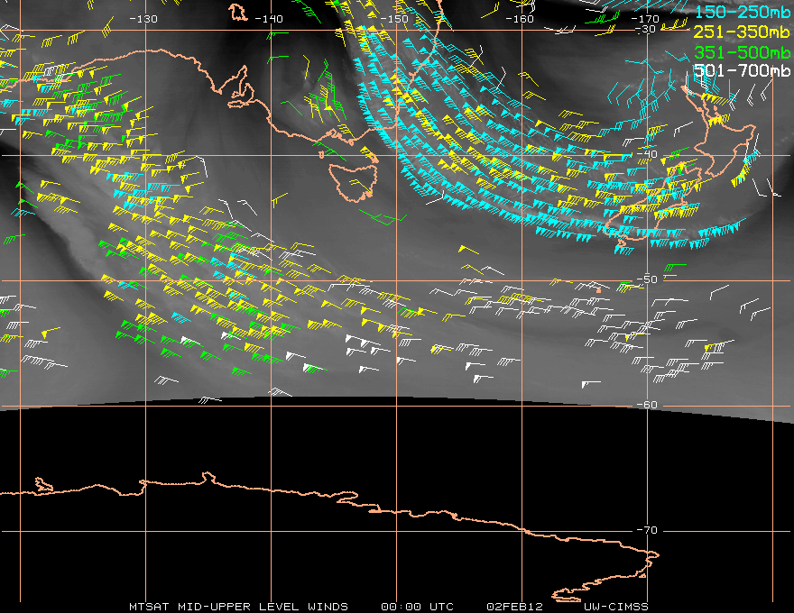
Task: Click the -140 longitude label
Action: (x=269, y=18)
